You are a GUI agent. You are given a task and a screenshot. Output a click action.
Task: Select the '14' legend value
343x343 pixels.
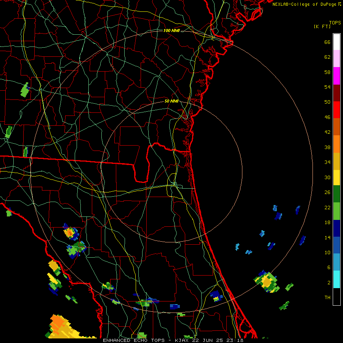(327, 237)
